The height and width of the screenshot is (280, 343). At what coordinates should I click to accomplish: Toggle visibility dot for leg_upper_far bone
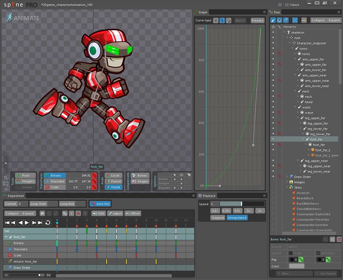273,118
